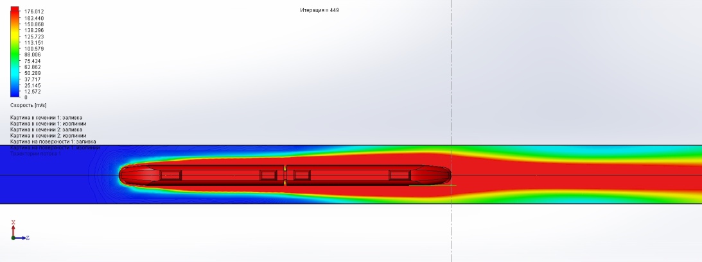Image resolution: width=702 pixels, height=262 pixels.
Task: Click the velocity color legend bar
Action: [15, 53]
